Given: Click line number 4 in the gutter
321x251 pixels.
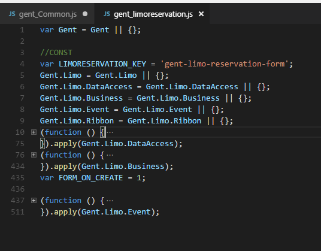Looking at the screenshot, I should point(22,64).
